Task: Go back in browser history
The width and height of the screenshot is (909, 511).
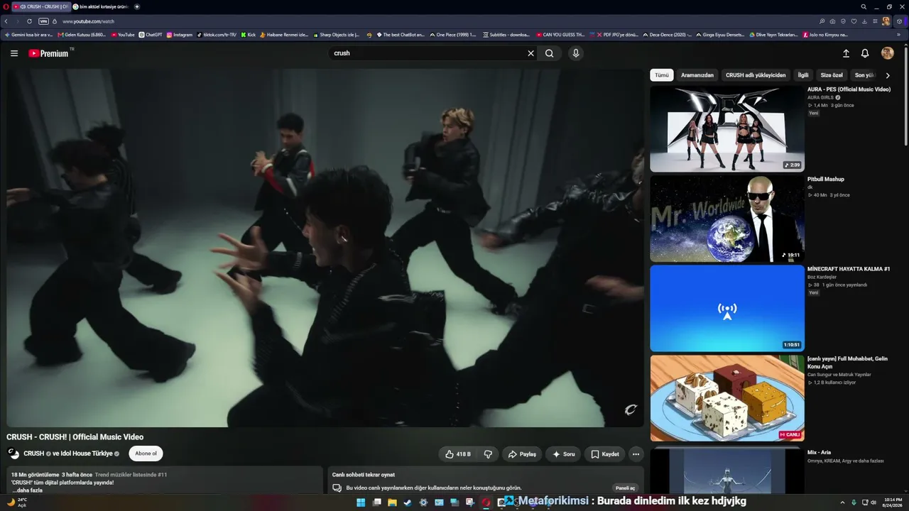Action: pyautogui.click(x=6, y=21)
